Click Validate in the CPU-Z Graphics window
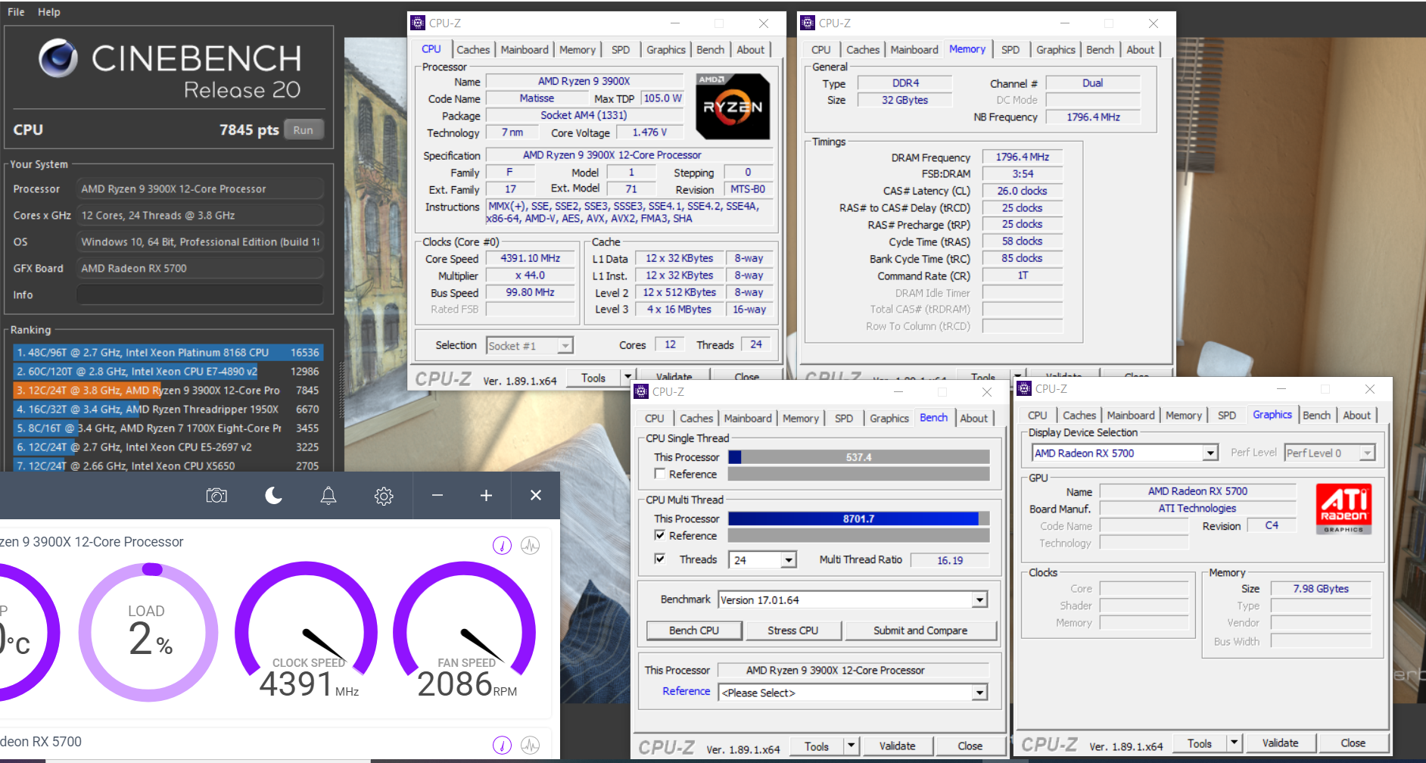This screenshot has width=1426, height=763. tap(1280, 743)
